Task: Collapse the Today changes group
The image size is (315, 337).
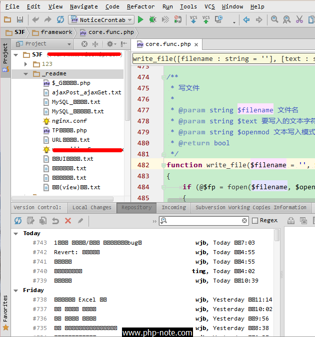Action: pyautogui.click(x=15, y=234)
